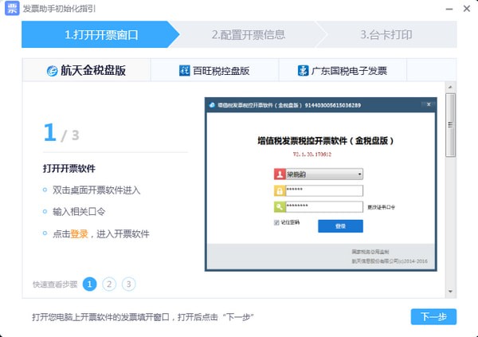
Task: Click the 更改证书口令 link in screenshot
Action: pos(381,207)
